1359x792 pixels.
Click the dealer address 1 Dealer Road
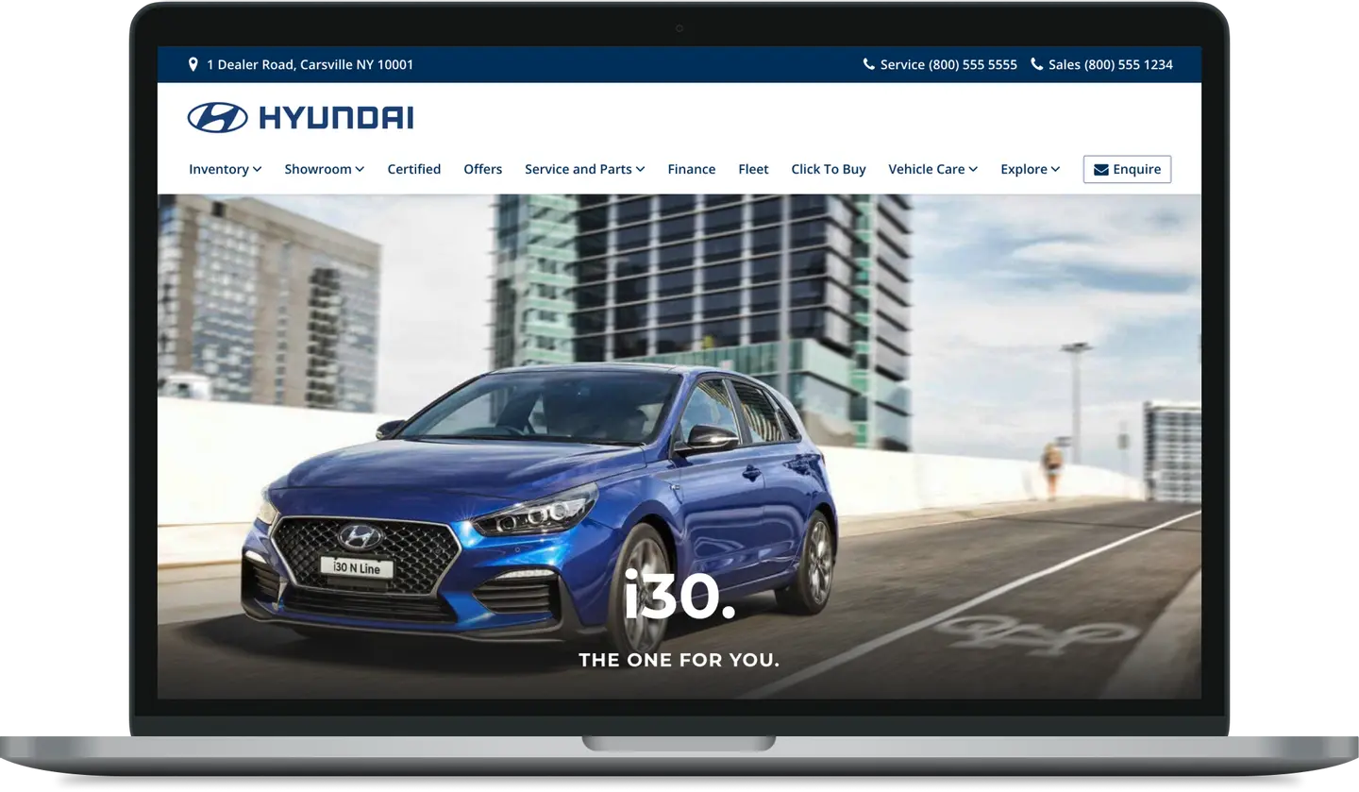click(310, 64)
